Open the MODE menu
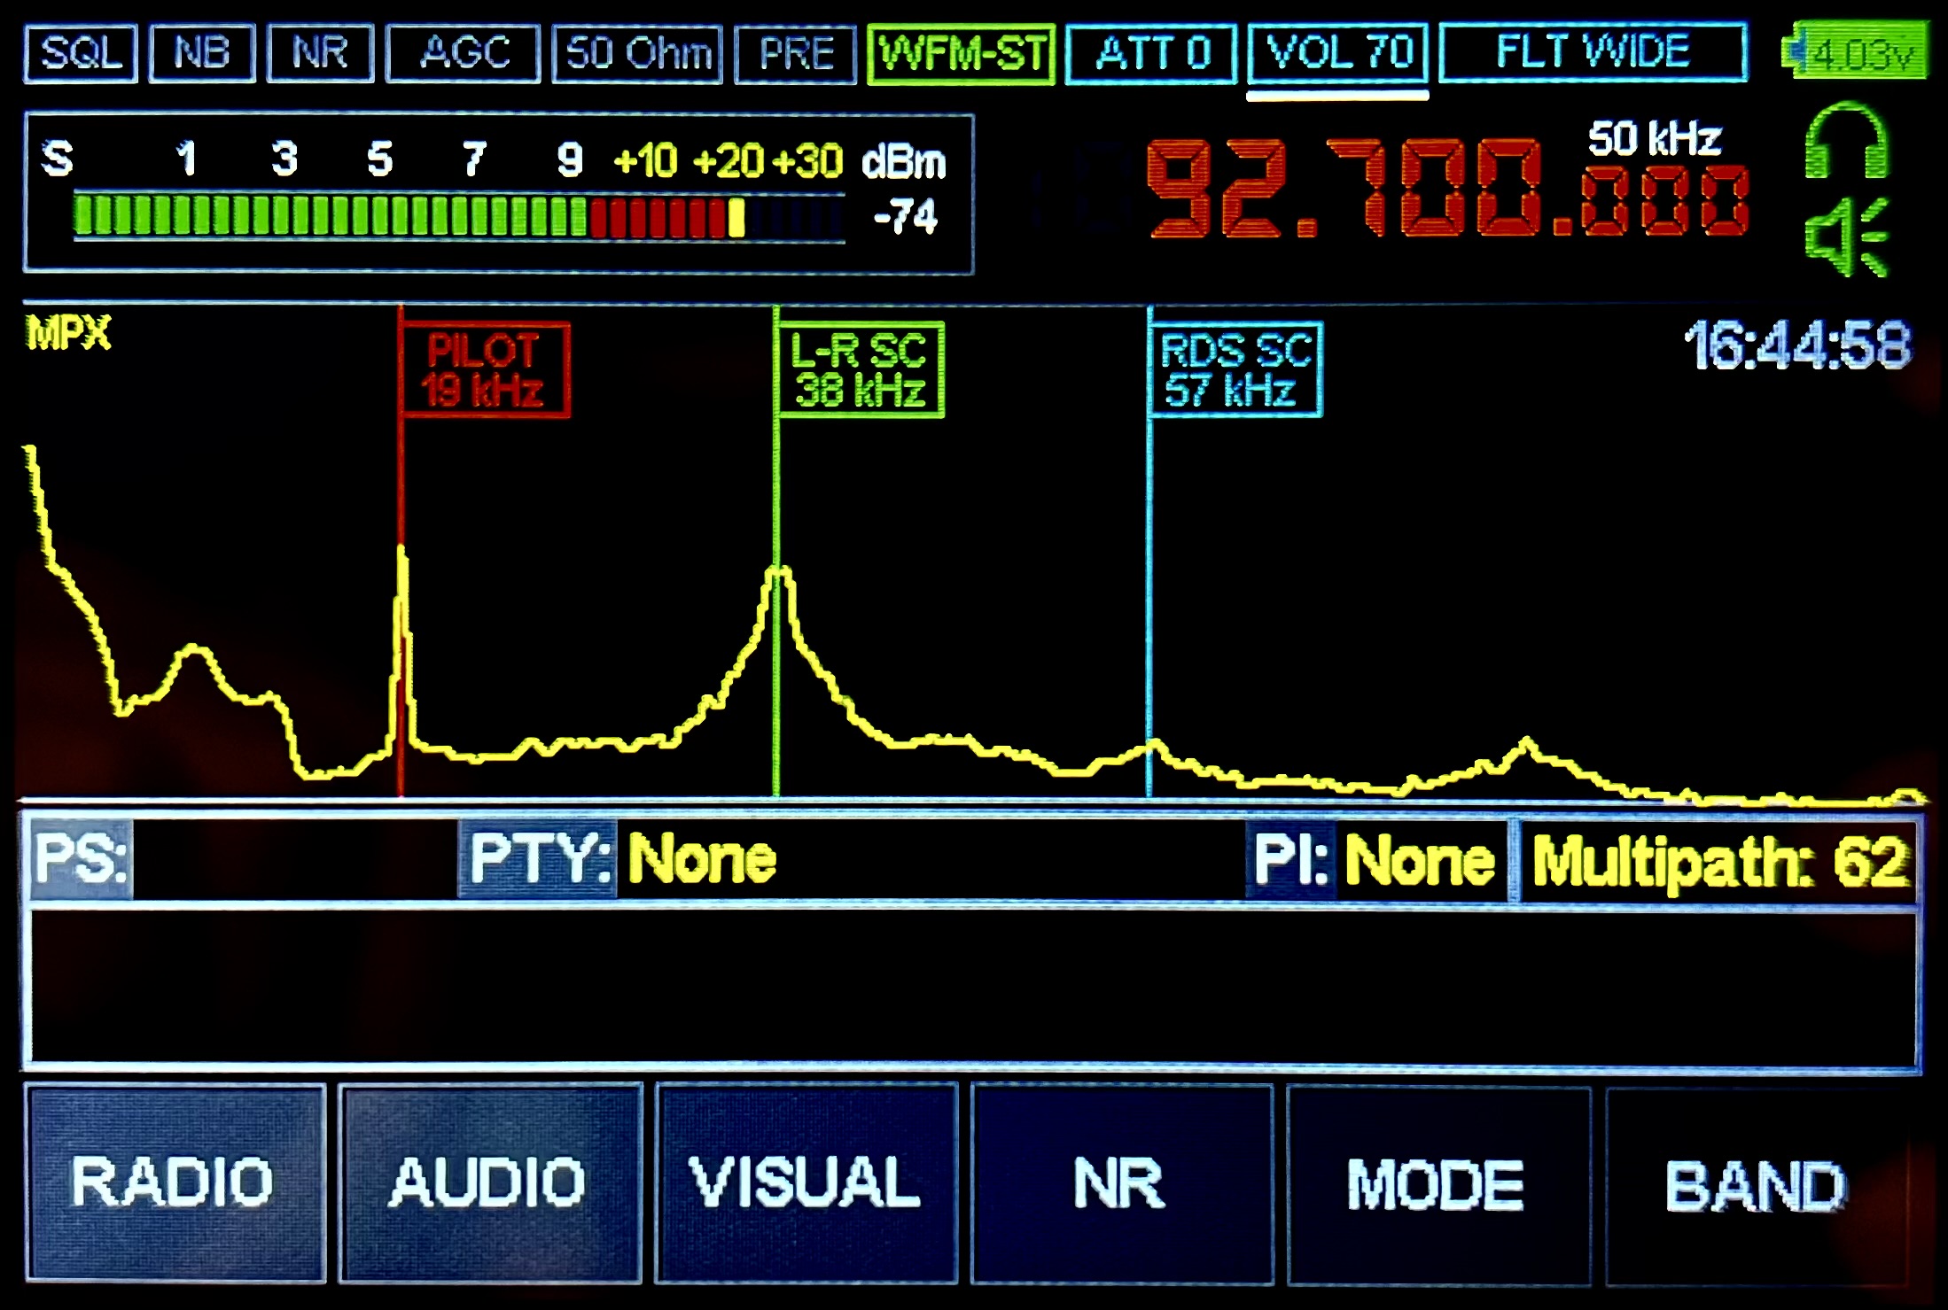The image size is (1948, 1310). tap(1438, 1185)
